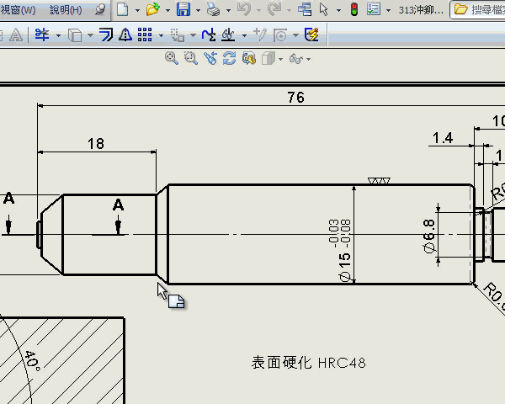Viewport: 505px width, 404px height.
Task: Click the greyed 3D cube model icon
Action: (75, 35)
